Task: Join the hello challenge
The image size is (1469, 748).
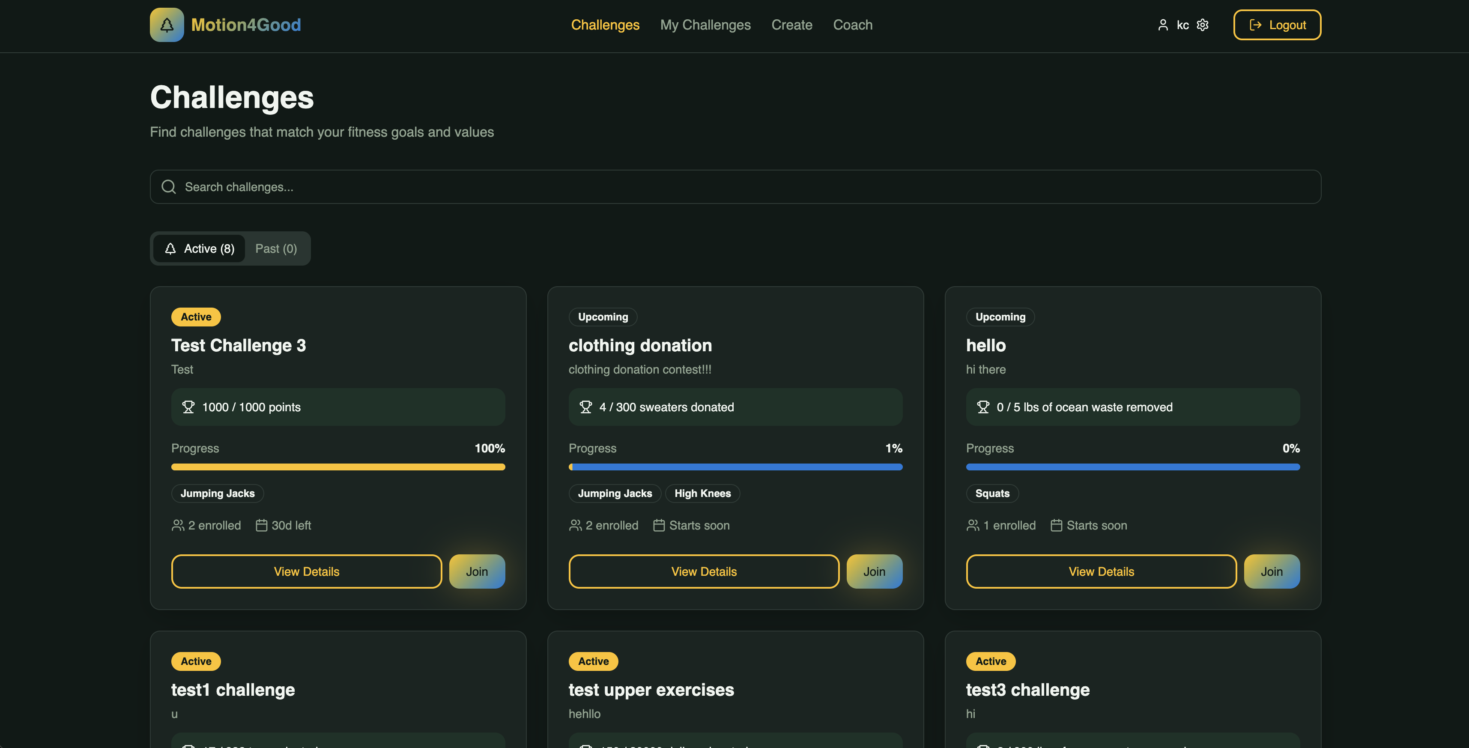Action: (1271, 571)
